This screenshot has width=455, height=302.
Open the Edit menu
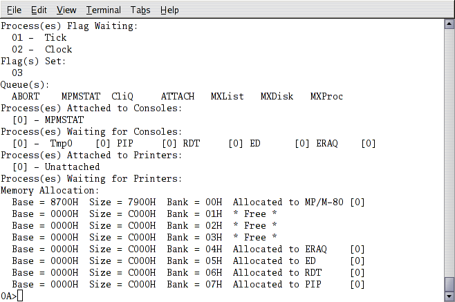coord(39,10)
